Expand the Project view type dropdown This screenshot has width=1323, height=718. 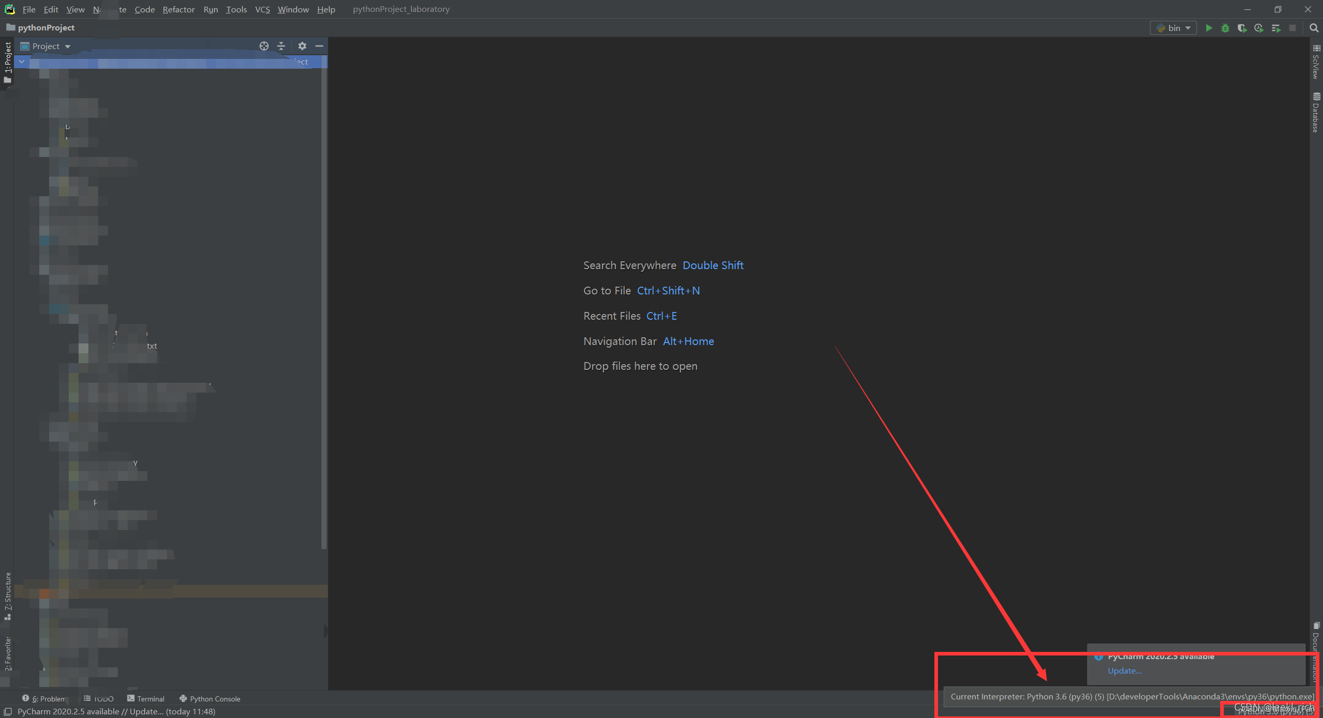coord(68,46)
